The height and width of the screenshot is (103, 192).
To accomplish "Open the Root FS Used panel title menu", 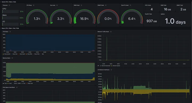I will (x=125, y=5).
